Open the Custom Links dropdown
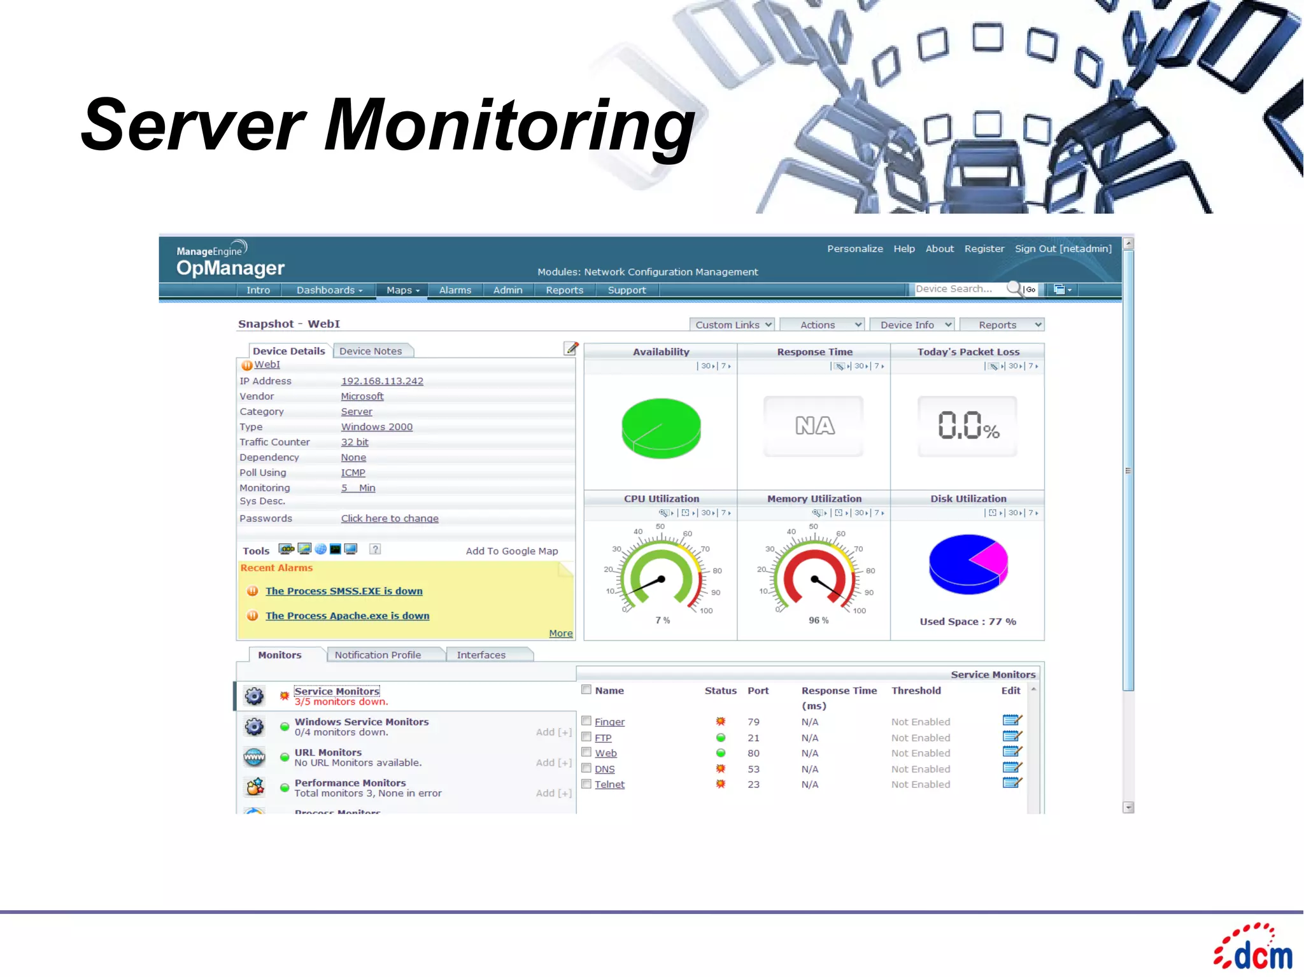This screenshot has height=977, width=1304. [x=732, y=325]
